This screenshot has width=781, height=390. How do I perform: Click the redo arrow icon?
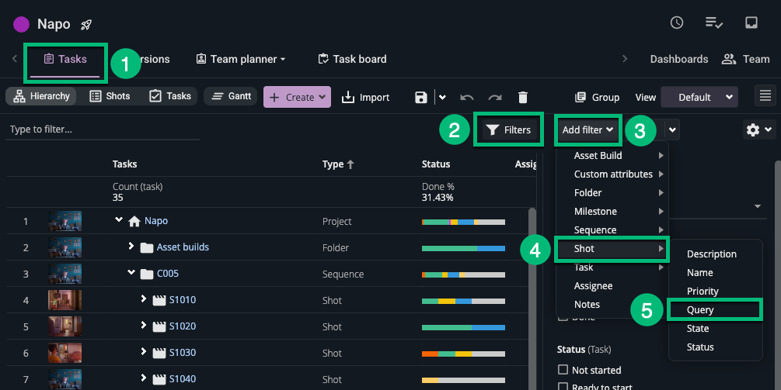click(495, 98)
